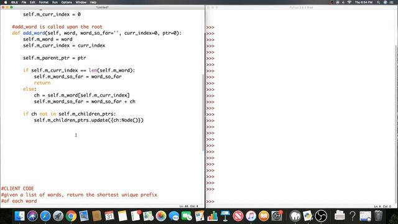Click the 'return' statement line
The height and width of the screenshot is (224, 398).
click(42, 83)
